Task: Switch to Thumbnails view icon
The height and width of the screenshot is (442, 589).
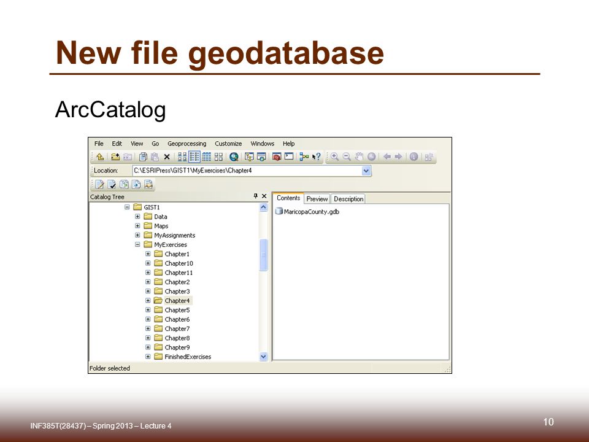Action: pos(218,157)
